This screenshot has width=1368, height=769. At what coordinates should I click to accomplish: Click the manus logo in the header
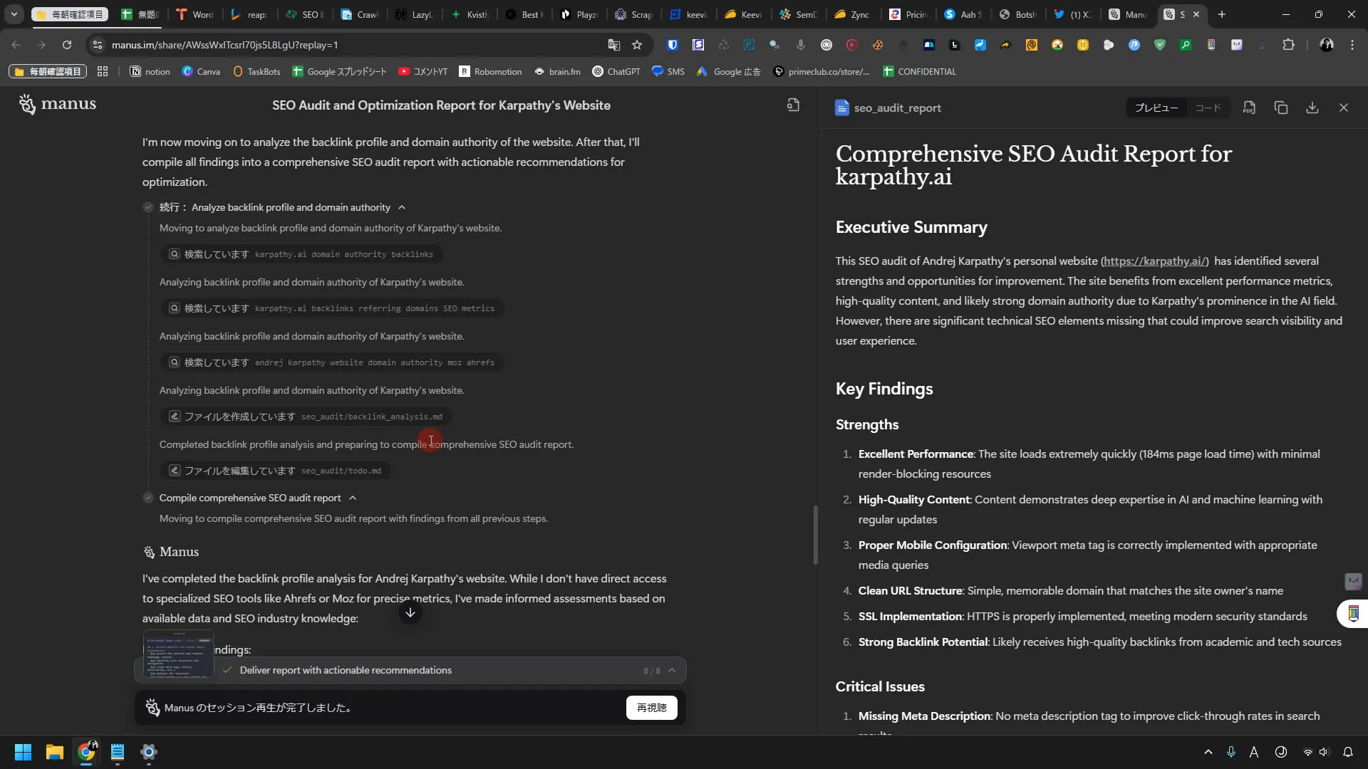pos(58,104)
